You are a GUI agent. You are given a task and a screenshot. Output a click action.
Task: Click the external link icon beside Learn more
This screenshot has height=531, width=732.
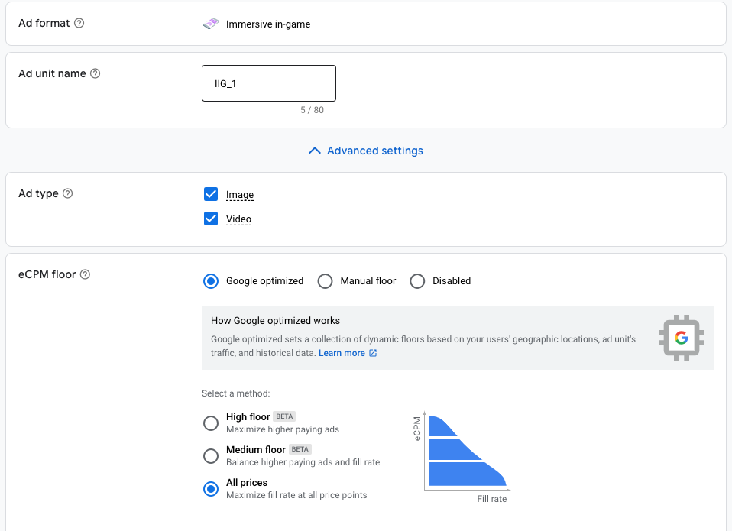[373, 353]
